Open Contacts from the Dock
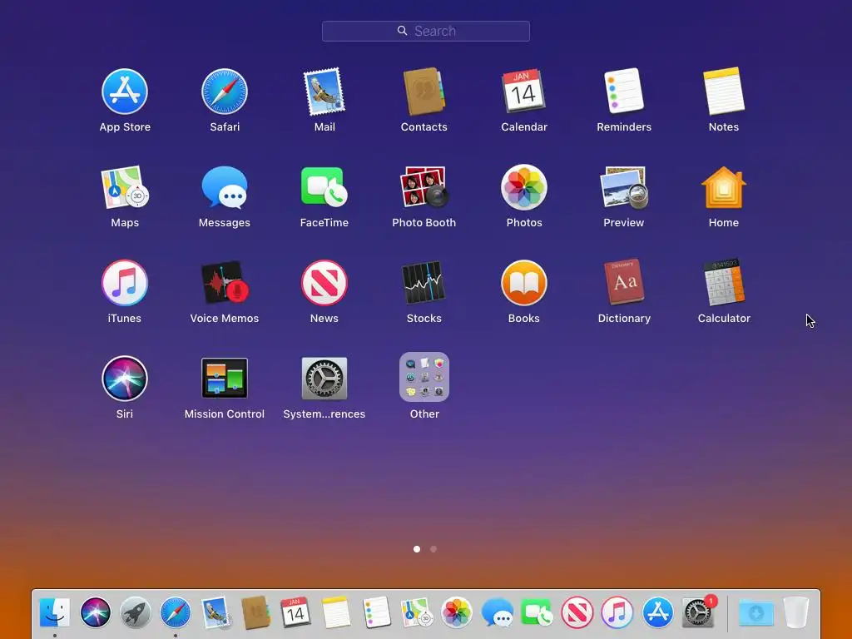 click(x=255, y=612)
